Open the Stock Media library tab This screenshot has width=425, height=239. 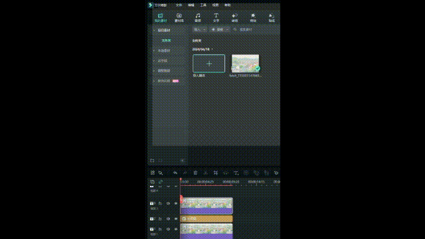coord(179,18)
